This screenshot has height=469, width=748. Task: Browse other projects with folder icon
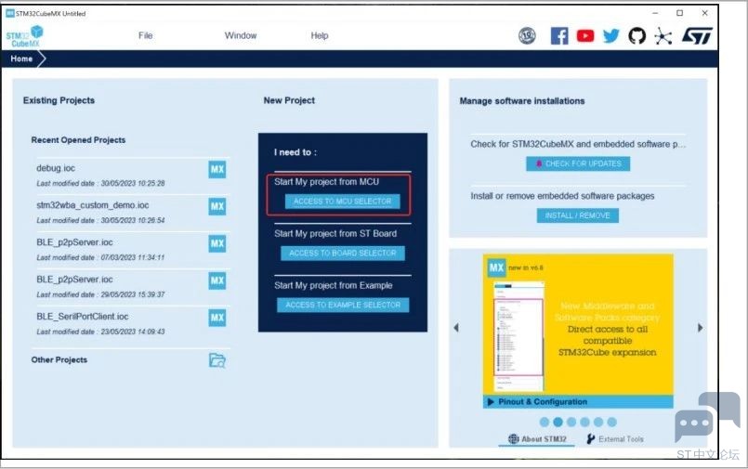[x=217, y=360]
